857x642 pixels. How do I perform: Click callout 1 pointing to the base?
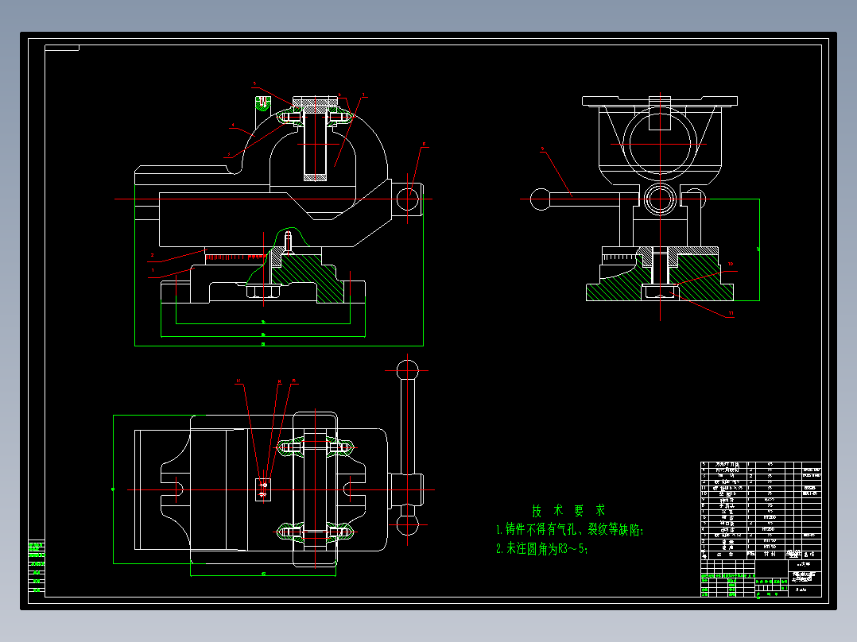[x=153, y=270]
